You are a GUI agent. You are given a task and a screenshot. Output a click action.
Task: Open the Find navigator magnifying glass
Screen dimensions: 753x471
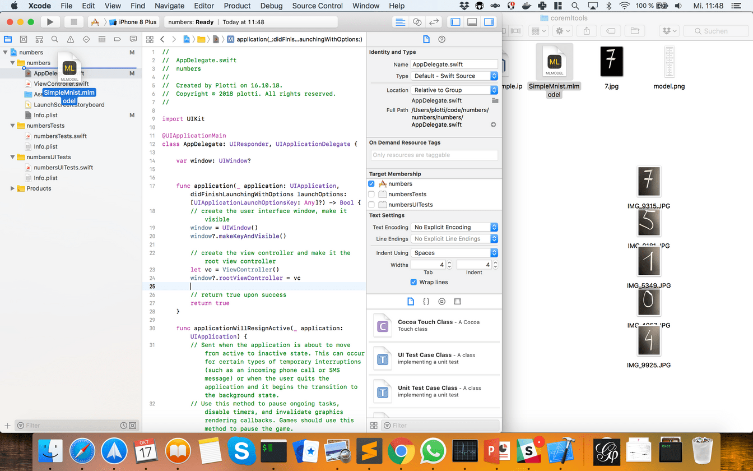click(x=53, y=39)
